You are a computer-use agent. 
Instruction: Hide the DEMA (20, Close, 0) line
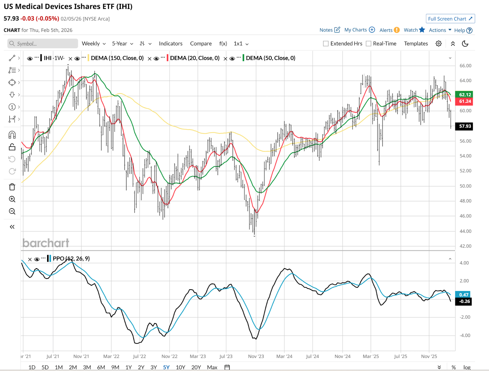tap(156, 58)
